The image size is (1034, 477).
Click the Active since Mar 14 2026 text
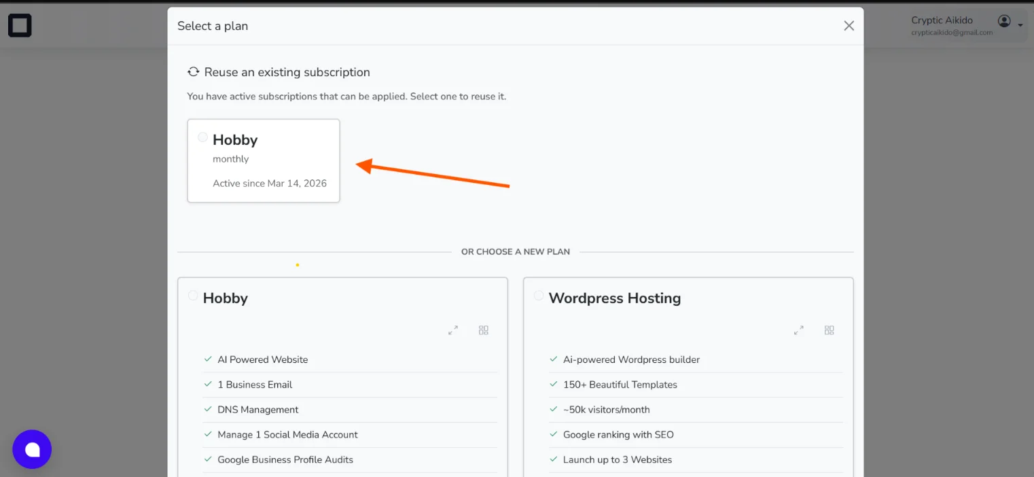click(x=270, y=183)
